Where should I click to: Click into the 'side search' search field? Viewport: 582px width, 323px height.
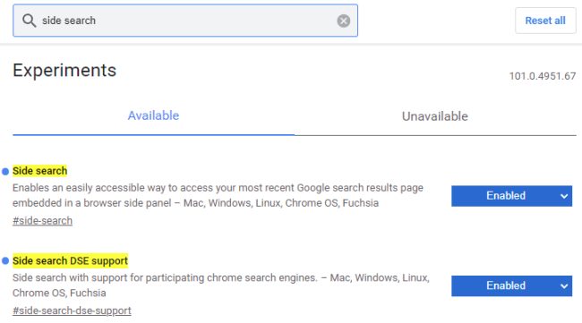[185, 21]
